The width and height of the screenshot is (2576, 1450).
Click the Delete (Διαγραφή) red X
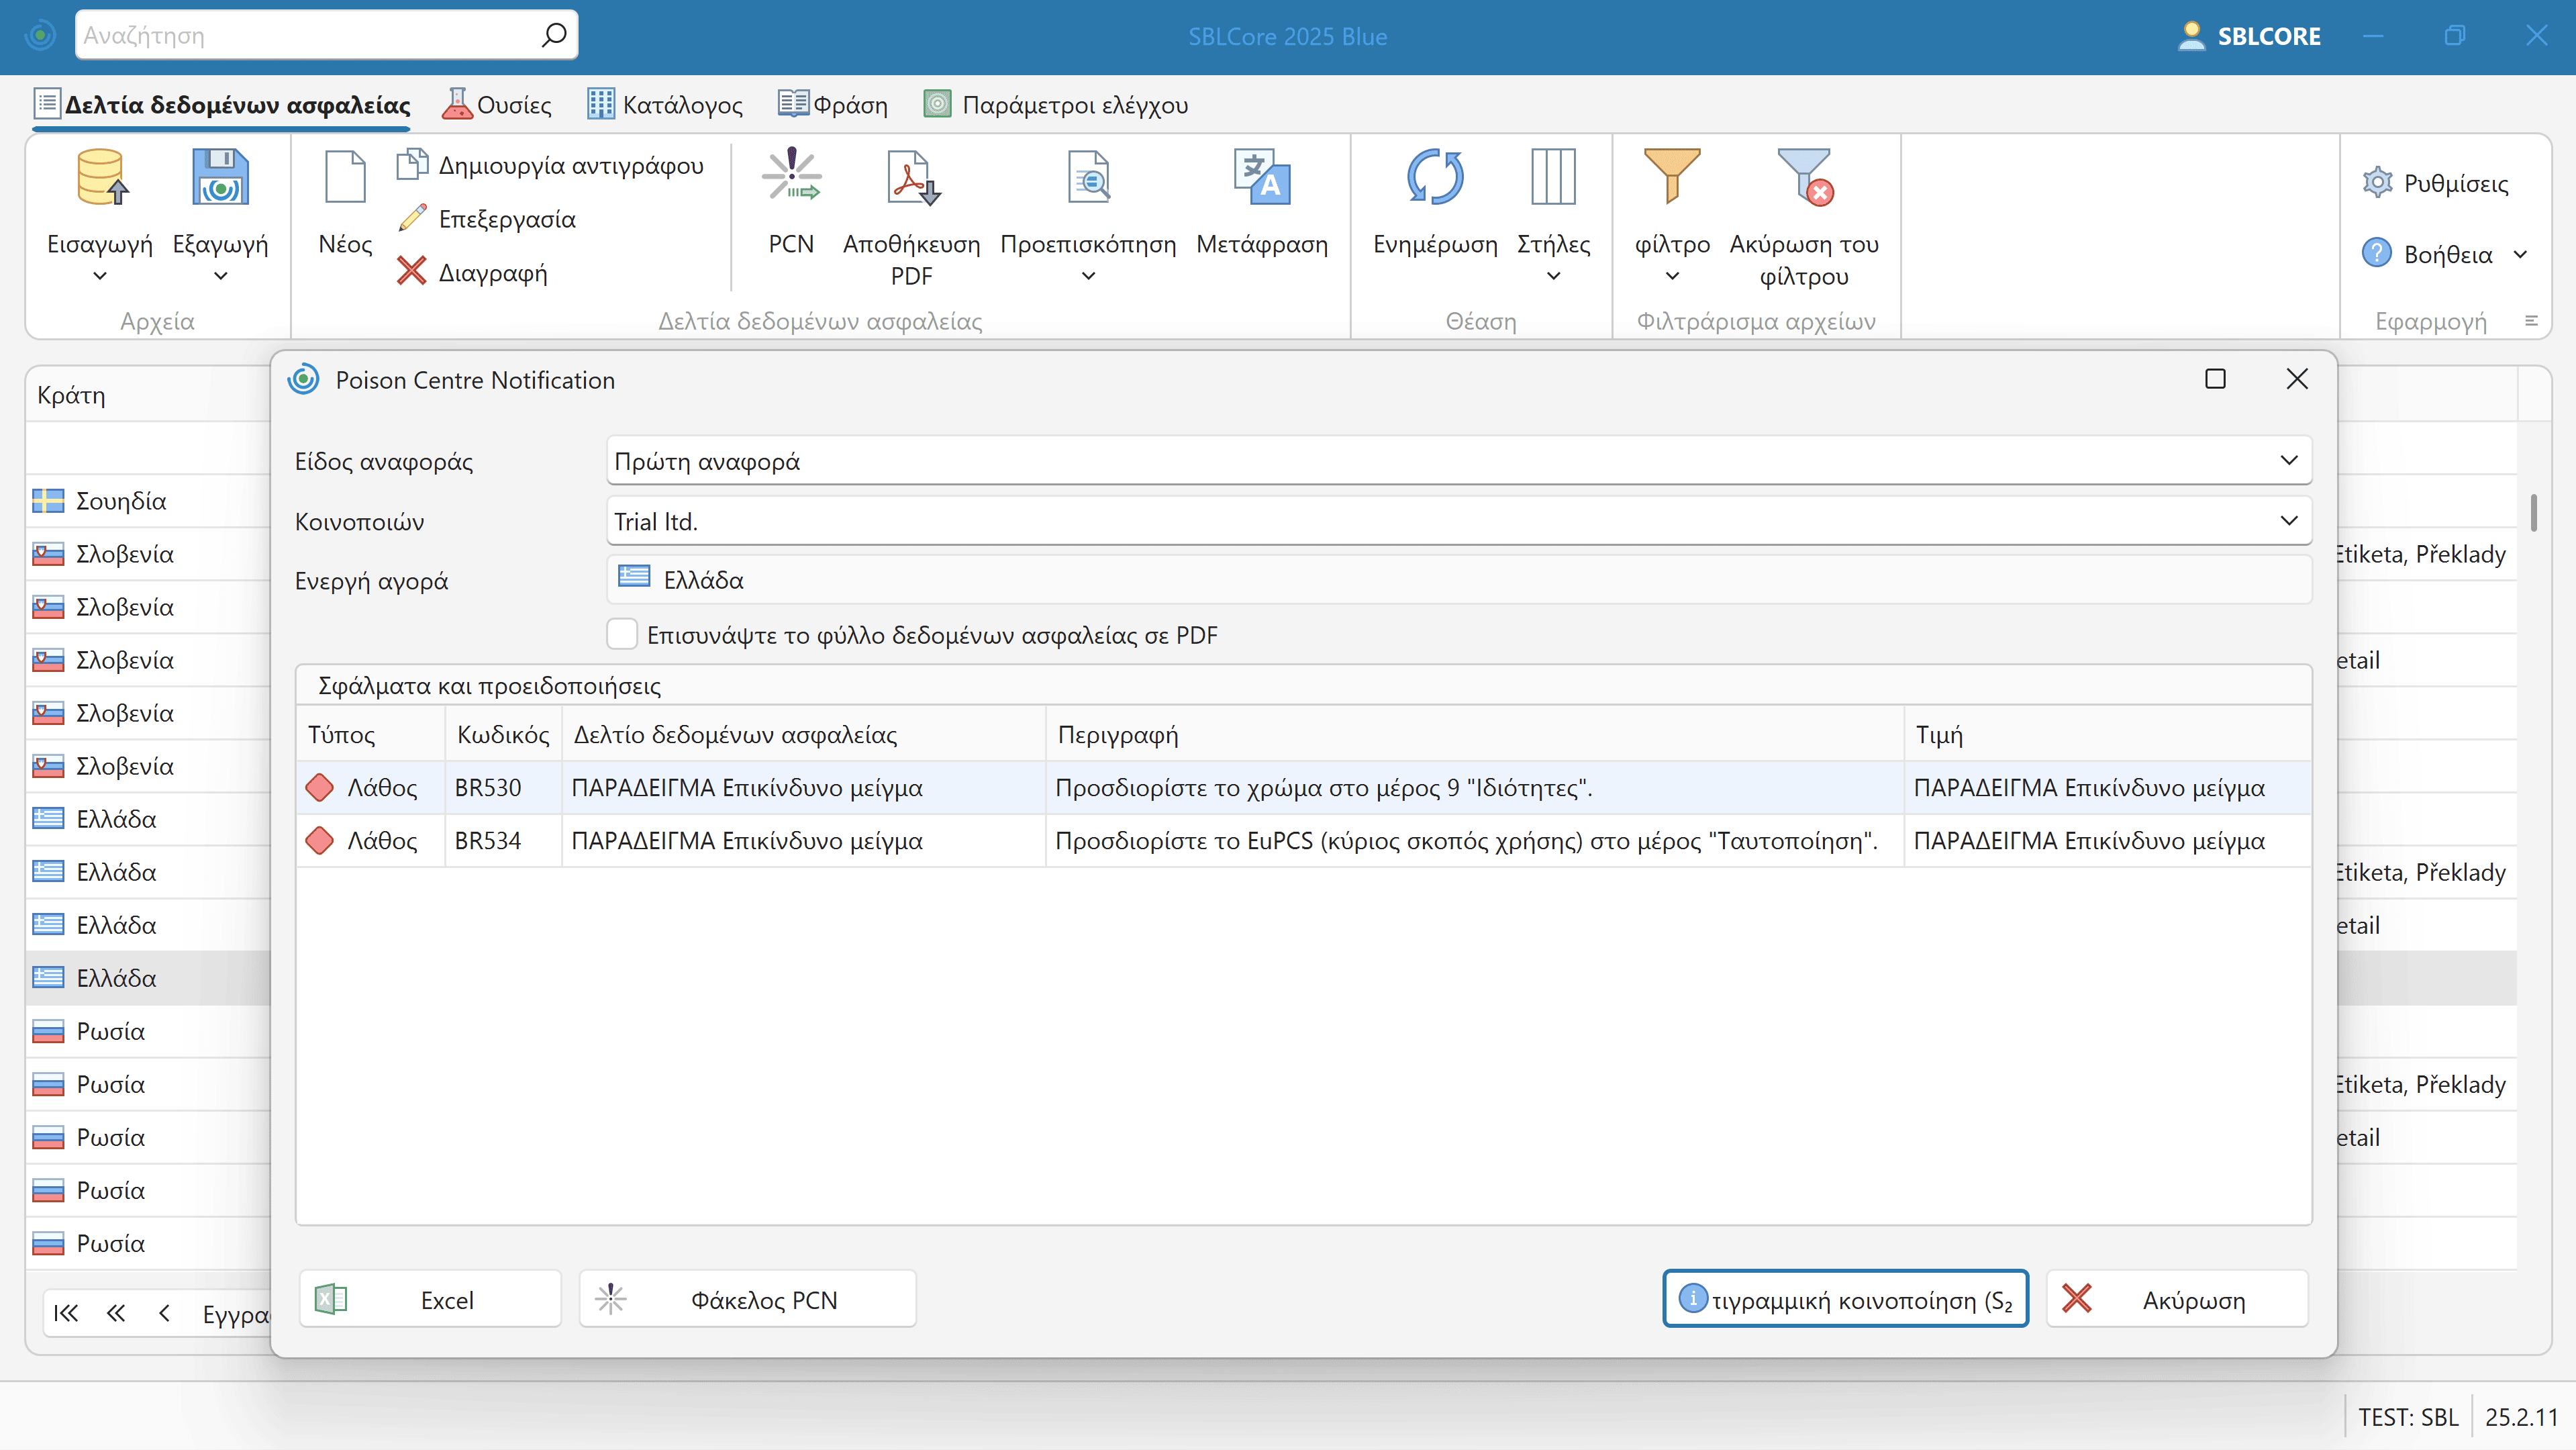(x=411, y=271)
